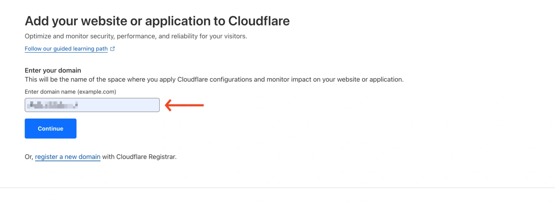
Task: Click the red arrow pointing at the domain field
Action: 184,105
